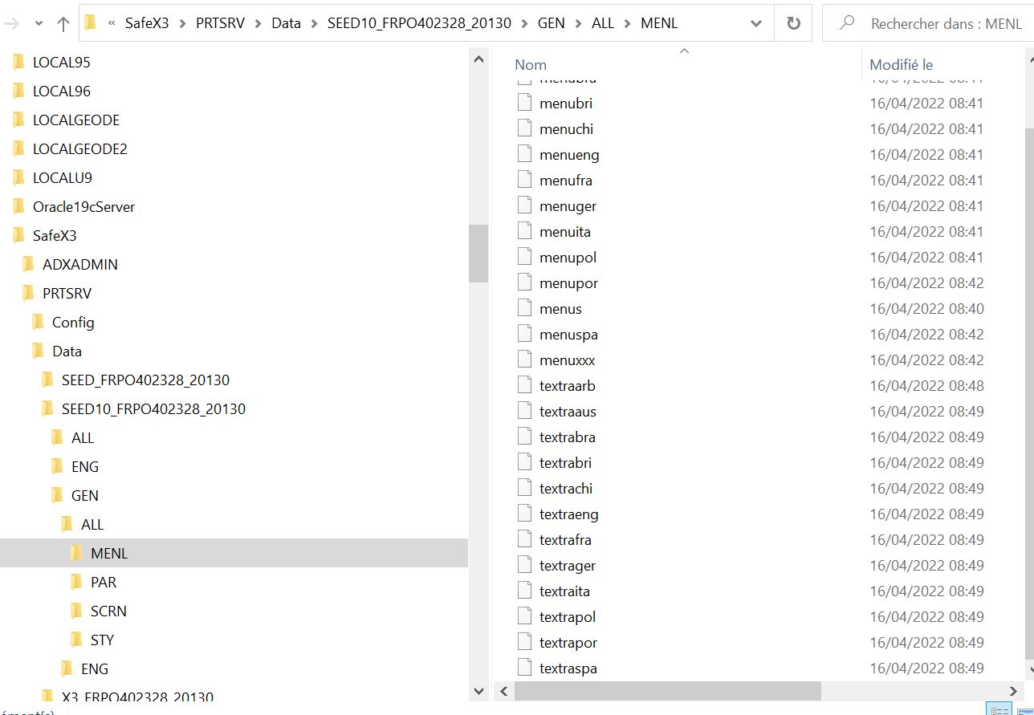The width and height of the screenshot is (1034, 715).
Task: Open the recent locations dropdown arrow
Action: 39,24
